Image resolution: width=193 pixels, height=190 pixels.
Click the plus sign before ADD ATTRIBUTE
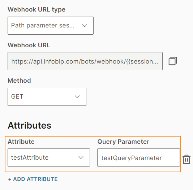10,179
